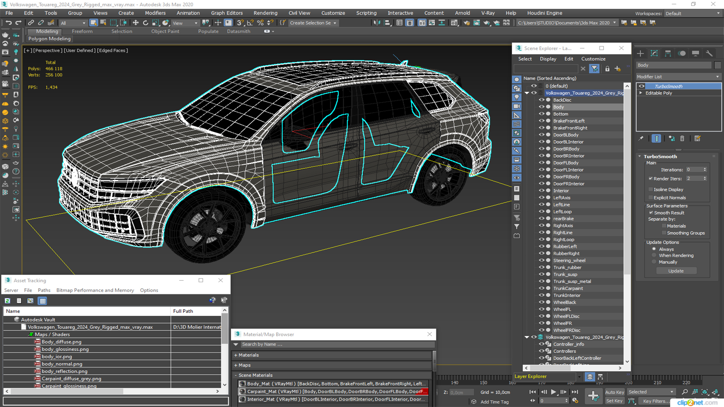
Task: Click Time Configuration icon
Action: (575, 401)
